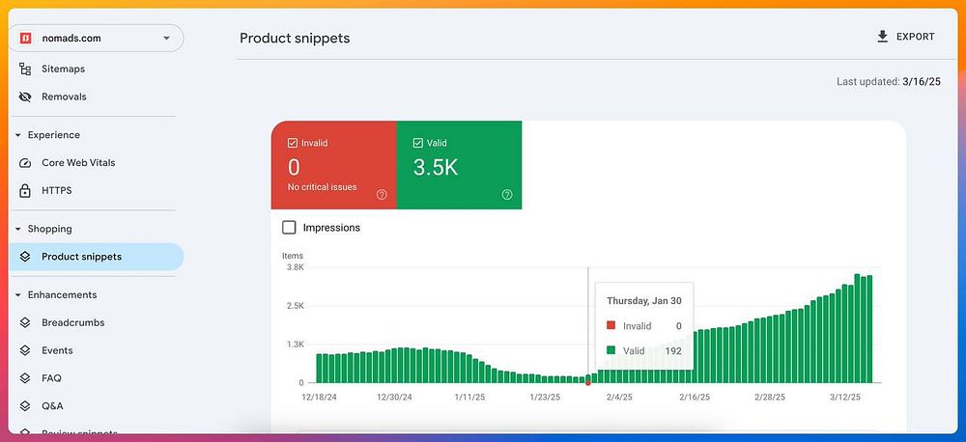Image resolution: width=966 pixels, height=442 pixels.
Task: Uncheck the Invalid checkbox
Action: (294, 143)
